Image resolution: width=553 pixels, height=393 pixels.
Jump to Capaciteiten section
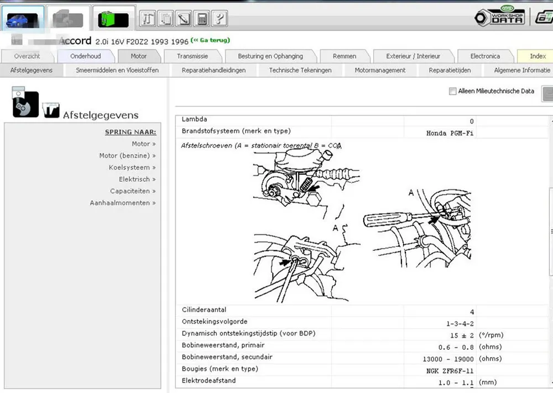133,192
